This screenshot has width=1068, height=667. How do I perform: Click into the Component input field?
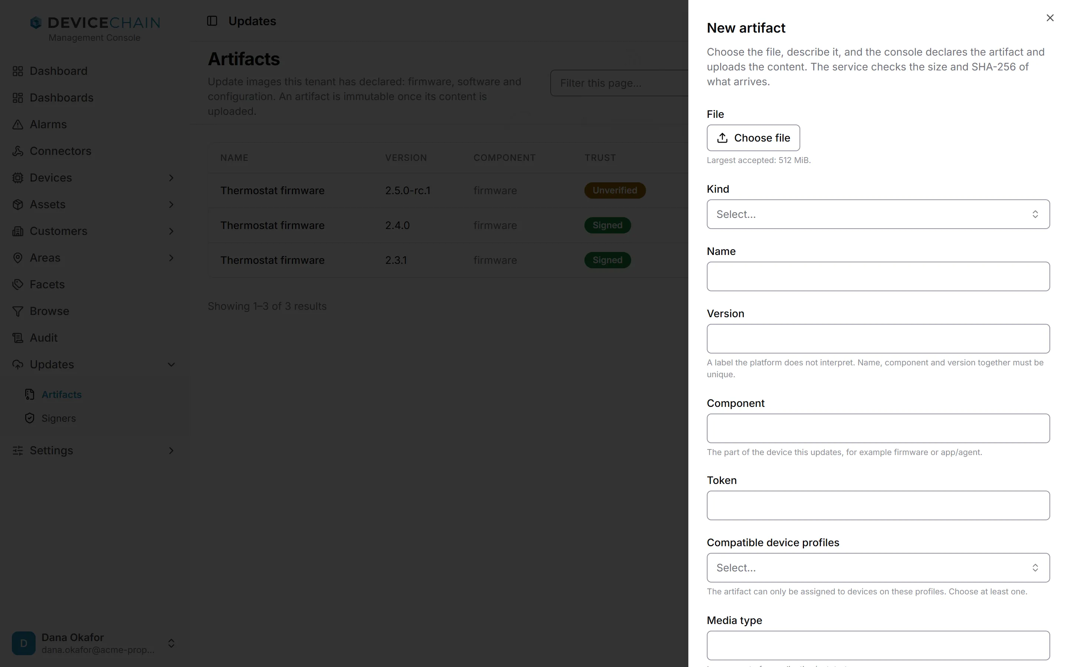(878, 428)
